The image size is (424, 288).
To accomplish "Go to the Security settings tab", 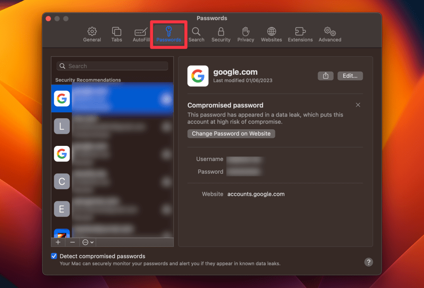I will (x=221, y=35).
